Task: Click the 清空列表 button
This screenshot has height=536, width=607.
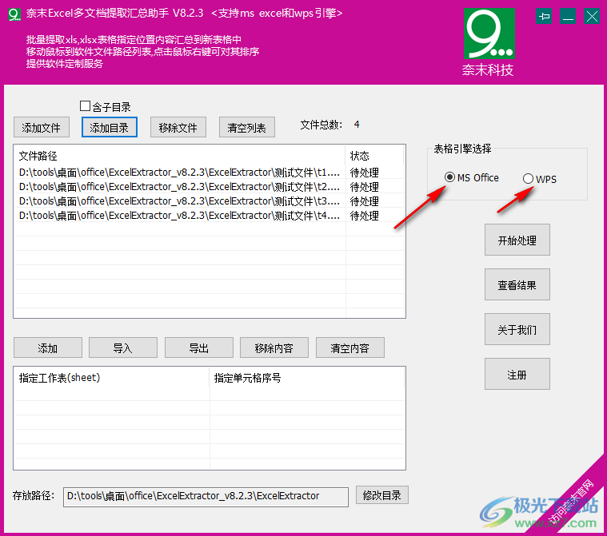Action: point(246,127)
